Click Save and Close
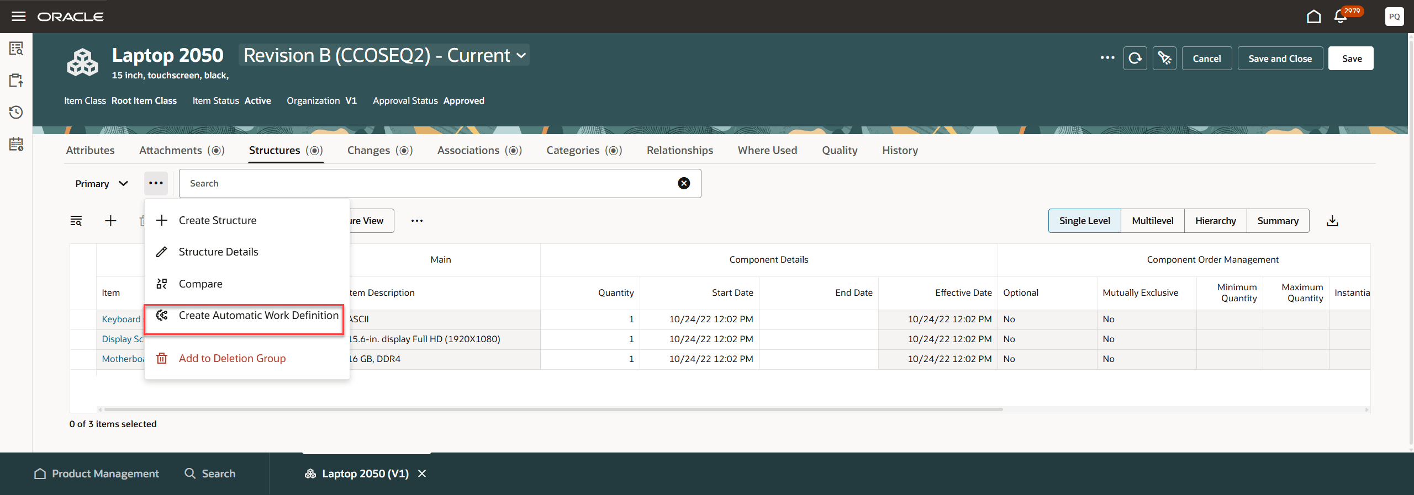The image size is (1414, 495). 1280,58
